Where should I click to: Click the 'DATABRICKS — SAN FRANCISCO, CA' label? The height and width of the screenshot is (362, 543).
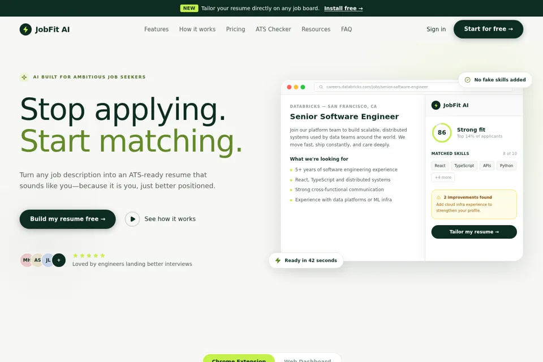point(333,106)
